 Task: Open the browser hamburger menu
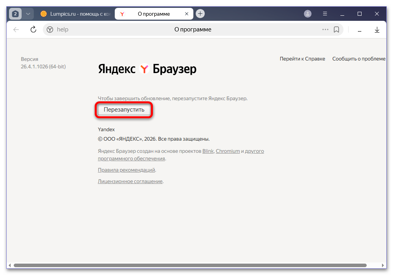[325, 14]
